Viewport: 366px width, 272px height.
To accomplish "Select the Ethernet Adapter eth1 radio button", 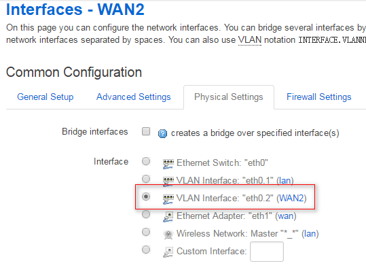I will click(146, 214).
